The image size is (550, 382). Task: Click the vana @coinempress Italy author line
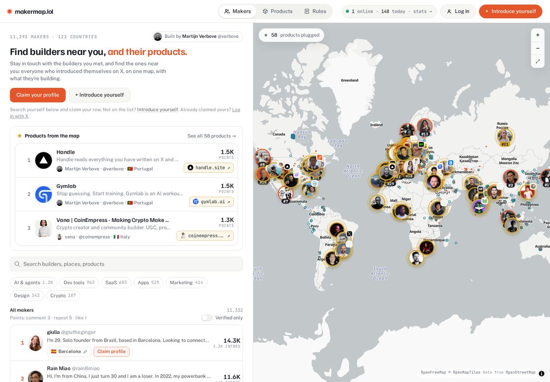(93, 237)
